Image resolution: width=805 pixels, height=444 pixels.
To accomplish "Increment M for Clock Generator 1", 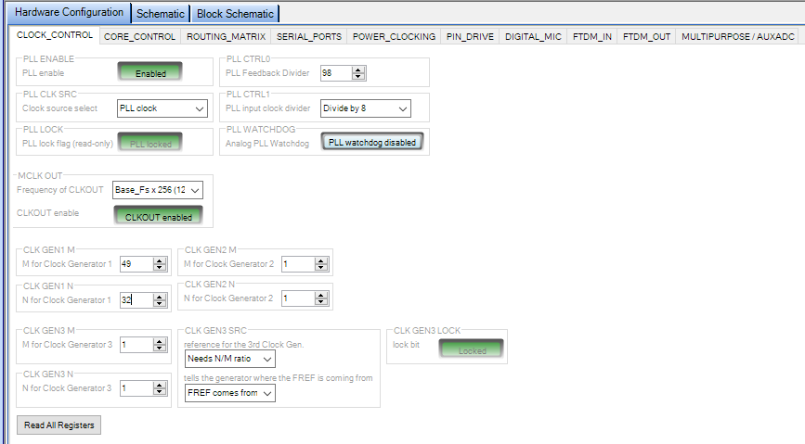I will (x=160, y=260).
